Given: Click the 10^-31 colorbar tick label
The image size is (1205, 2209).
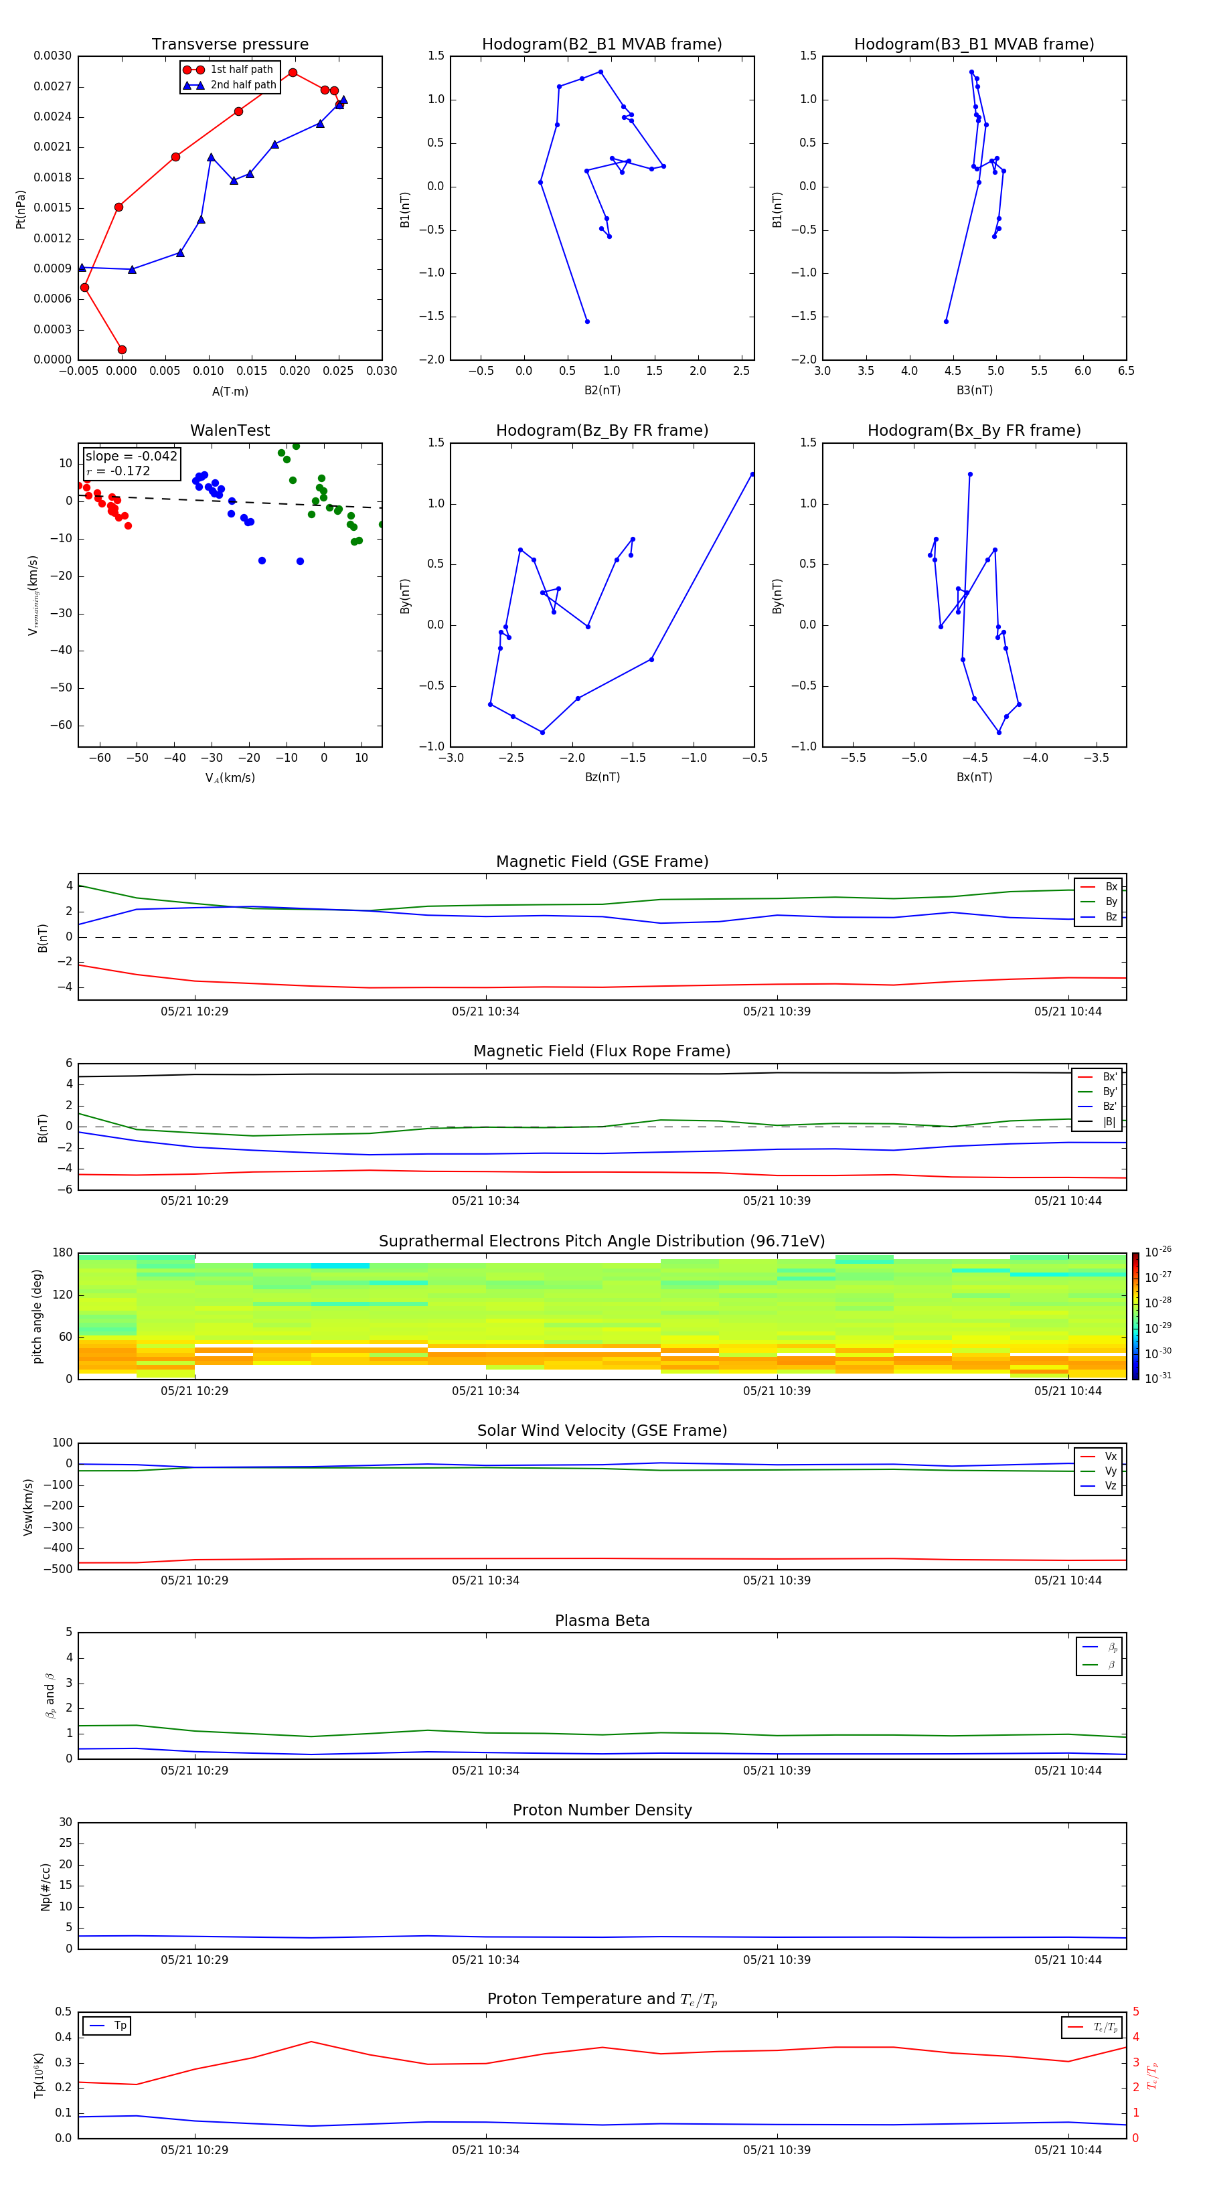Looking at the screenshot, I should (x=1158, y=1378).
